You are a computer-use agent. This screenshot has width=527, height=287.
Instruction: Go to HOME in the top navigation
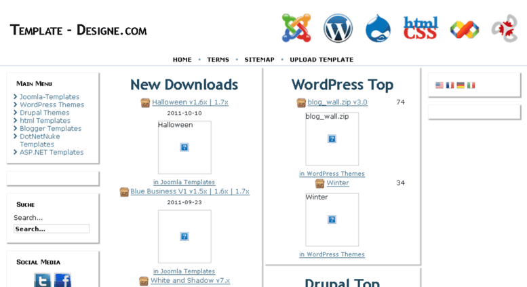[182, 60]
